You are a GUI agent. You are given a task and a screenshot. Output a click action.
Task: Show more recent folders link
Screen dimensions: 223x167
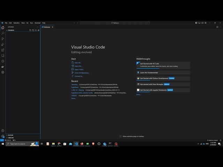(74, 98)
